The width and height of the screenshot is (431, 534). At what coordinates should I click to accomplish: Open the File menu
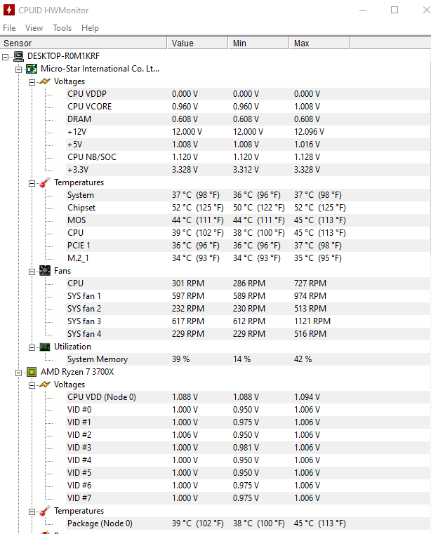(9, 28)
